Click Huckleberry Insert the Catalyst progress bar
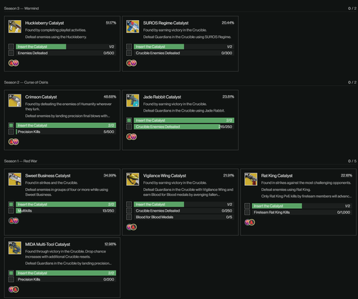This screenshot has height=299, width=358. click(66, 46)
